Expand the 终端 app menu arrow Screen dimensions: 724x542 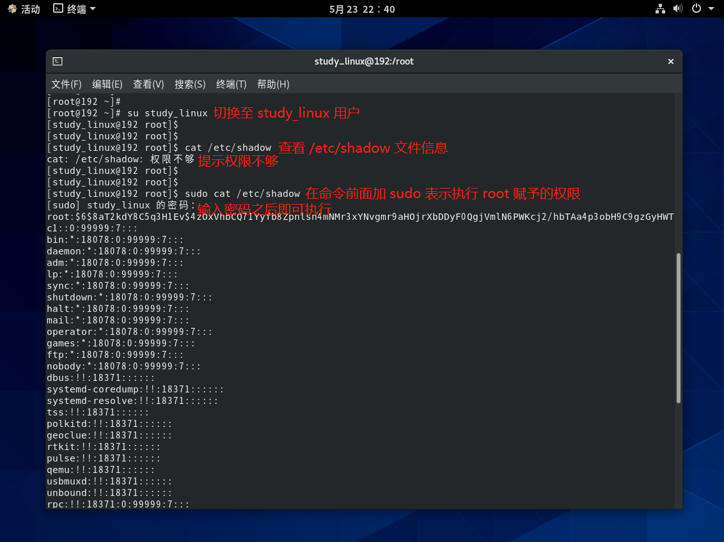pos(93,9)
